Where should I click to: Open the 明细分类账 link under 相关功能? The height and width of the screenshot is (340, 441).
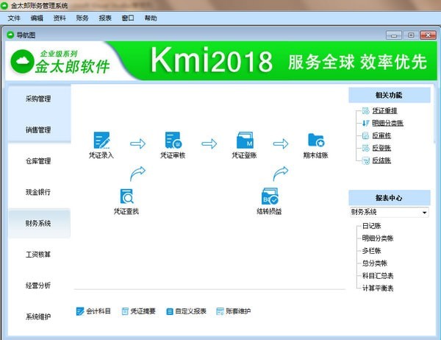(x=387, y=123)
